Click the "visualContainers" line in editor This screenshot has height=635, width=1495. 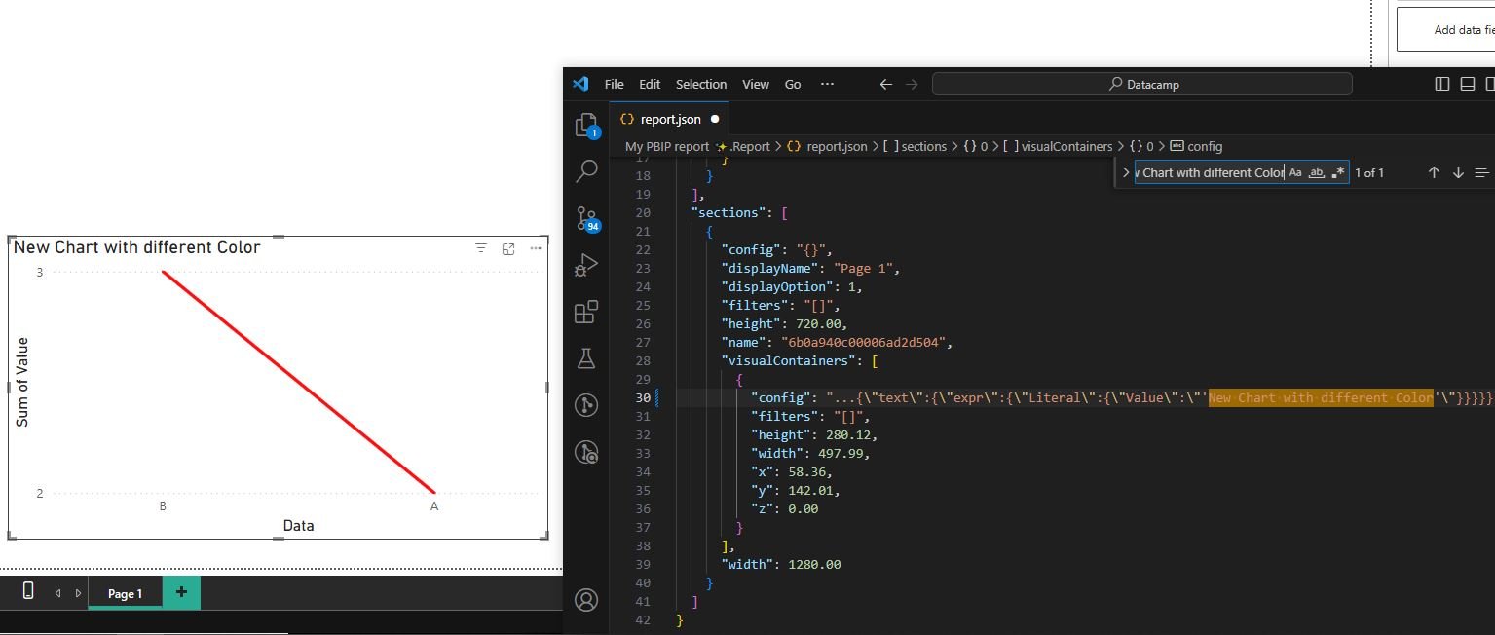click(800, 360)
